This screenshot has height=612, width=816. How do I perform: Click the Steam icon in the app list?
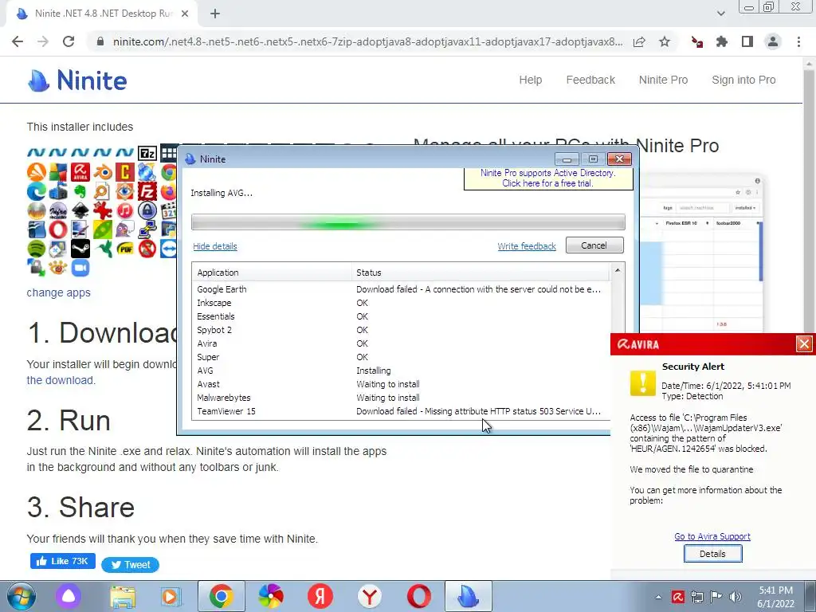pyautogui.click(x=80, y=249)
